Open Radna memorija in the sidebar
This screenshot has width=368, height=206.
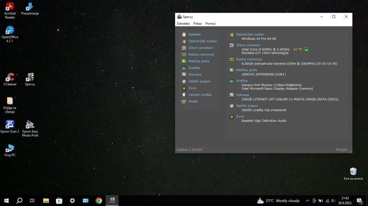click(x=201, y=55)
